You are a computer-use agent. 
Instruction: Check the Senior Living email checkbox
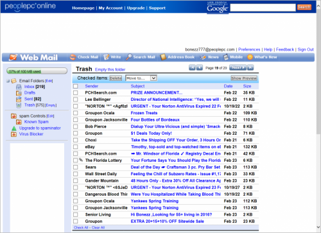point(76,214)
